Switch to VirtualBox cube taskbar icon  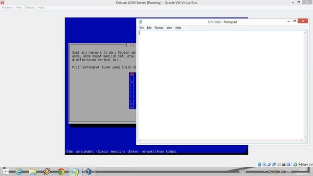pos(89,172)
